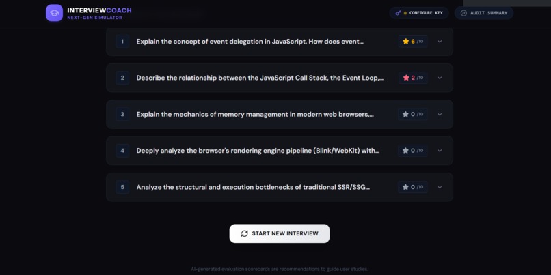Click the key icon in Configure Key
This screenshot has width=551, height=275.
click(x=398, y=13)
